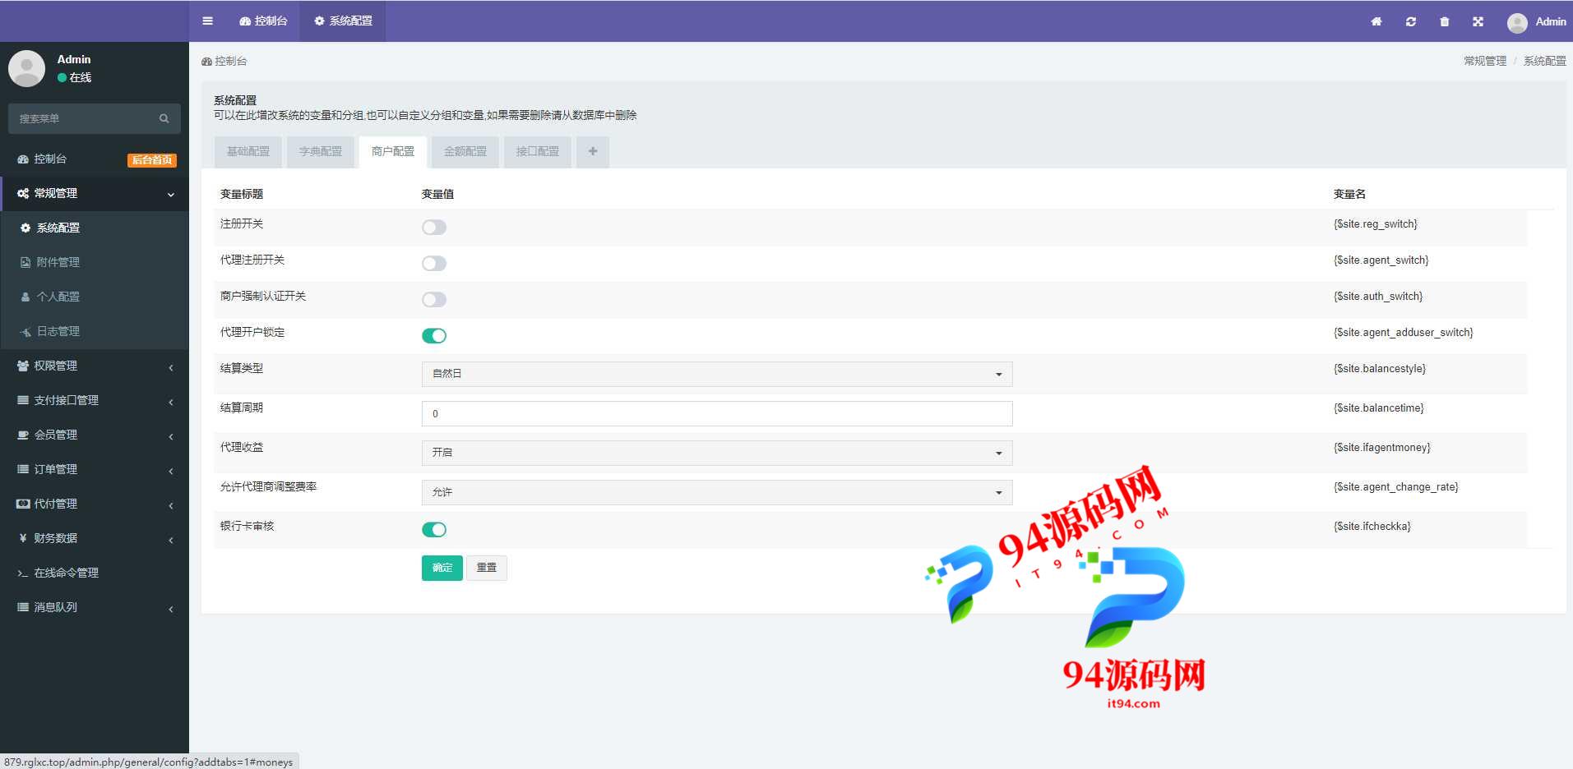The image size is (1573, 769).
Task: Click the 系统配置 gear icon in sidebar
Action: (25, 228)
